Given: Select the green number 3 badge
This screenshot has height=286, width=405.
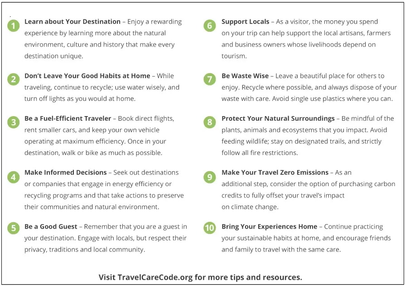Looking at the screenshot, I should (14, 122).
